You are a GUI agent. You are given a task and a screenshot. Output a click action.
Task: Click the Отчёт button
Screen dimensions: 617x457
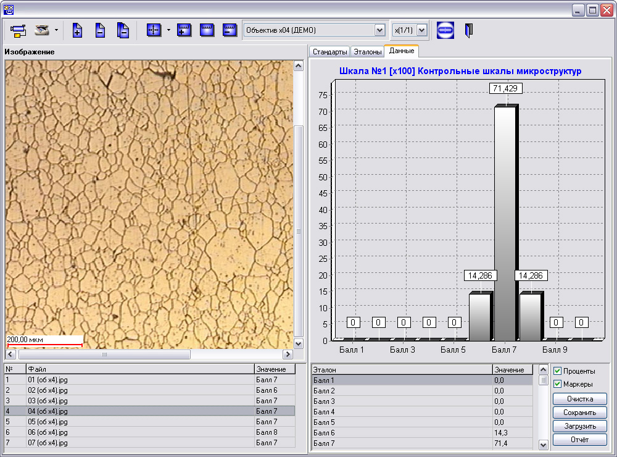tap(579, 439)
